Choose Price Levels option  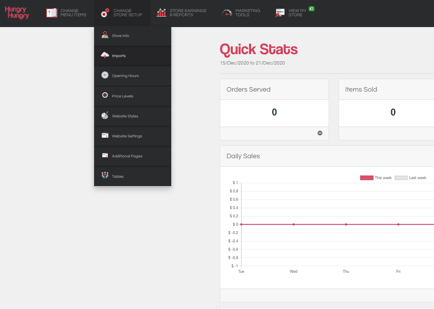click(x=132, y=96)
